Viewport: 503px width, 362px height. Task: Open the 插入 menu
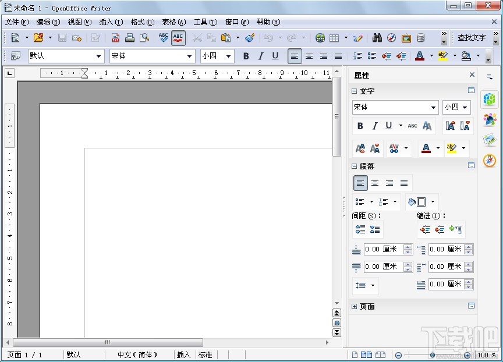click(x=111, y=22)
